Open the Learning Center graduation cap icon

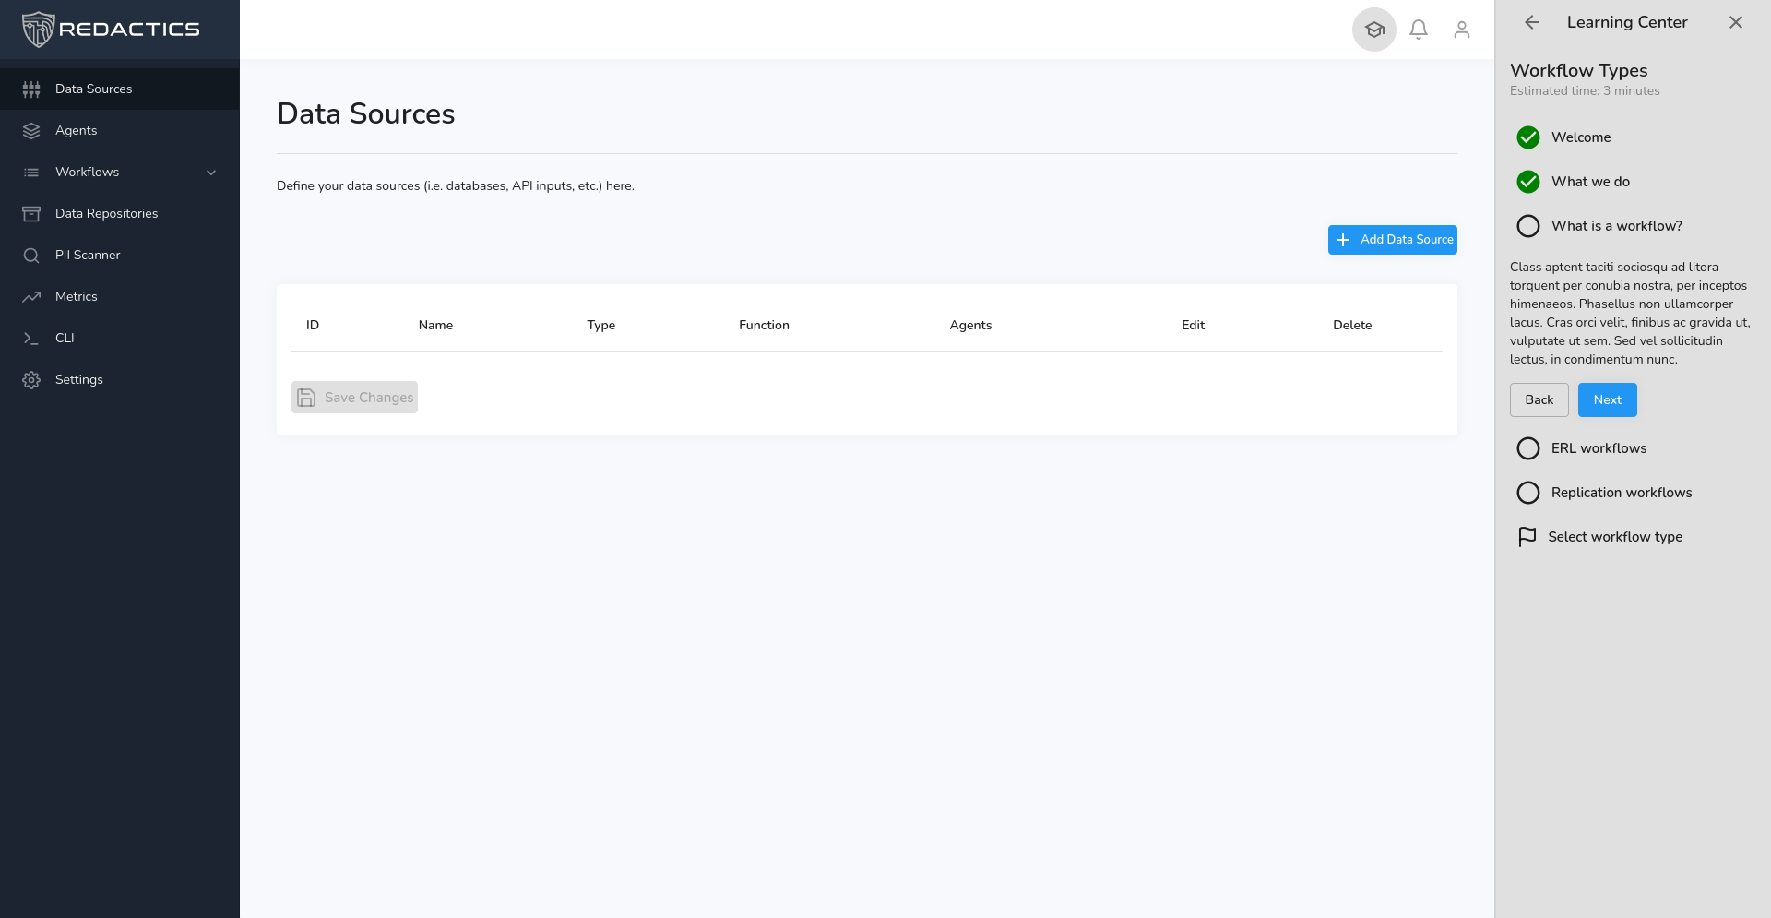coord(1373,30)
